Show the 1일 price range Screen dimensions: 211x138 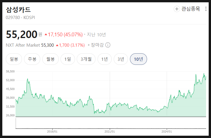(68, 59)
